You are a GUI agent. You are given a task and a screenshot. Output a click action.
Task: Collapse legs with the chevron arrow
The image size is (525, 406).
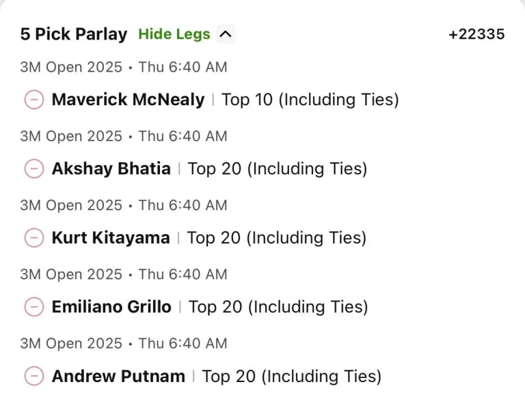pos(225,34)
